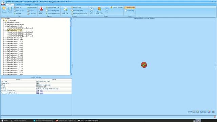This screenshot has width=217, height=122.
Task: Click the colorful background color icon in preview
Action: (x=209, y=111)
